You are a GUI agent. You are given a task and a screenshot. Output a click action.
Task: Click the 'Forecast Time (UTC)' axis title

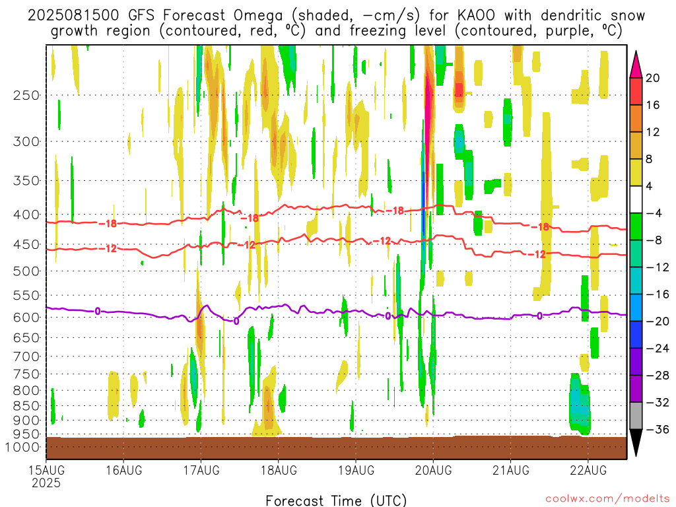(x=336, y=500)
